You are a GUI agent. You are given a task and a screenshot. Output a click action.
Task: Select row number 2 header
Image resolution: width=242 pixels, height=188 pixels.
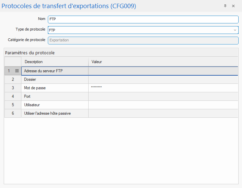[13, 79]
